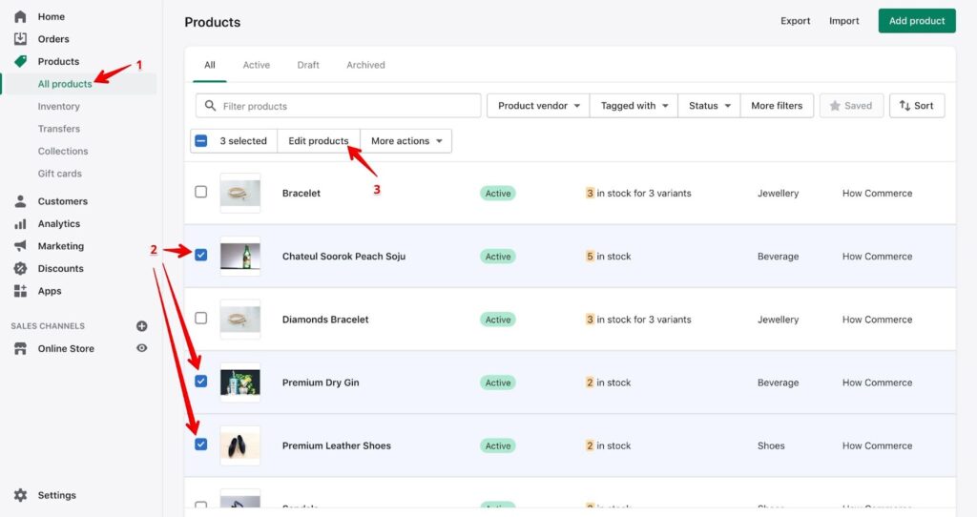Screen dimensions: 977x517
Task: Open Discounts badge icon
Action: (x=20, y=269)
